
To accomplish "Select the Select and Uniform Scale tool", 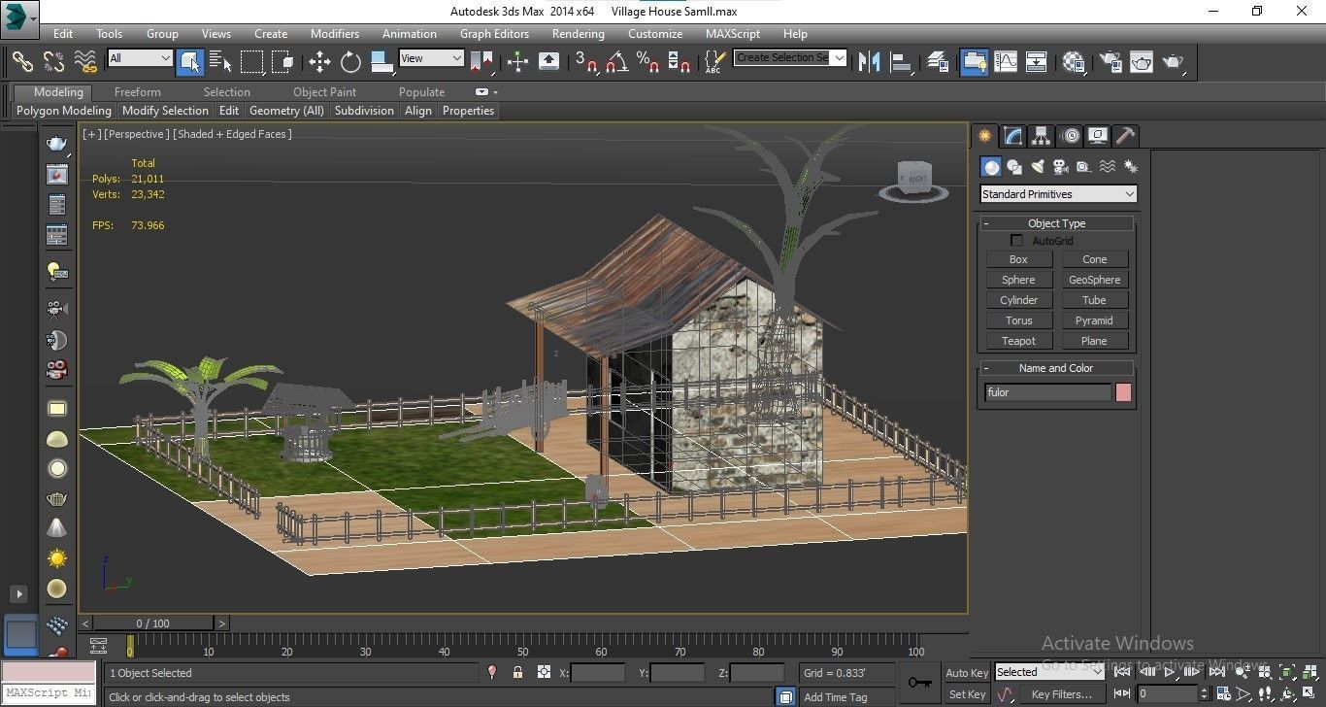I will (x=381, y=61).
